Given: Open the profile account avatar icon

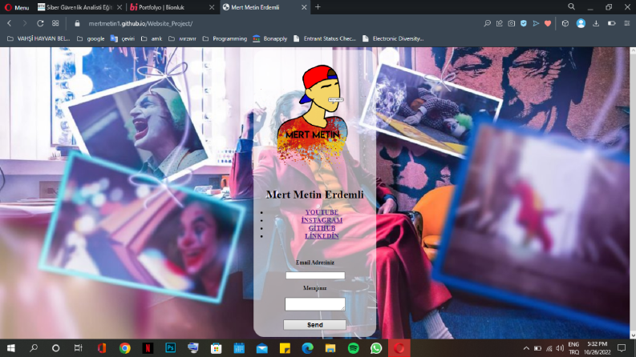Looking at the screenshot, I should pos(581,23).
